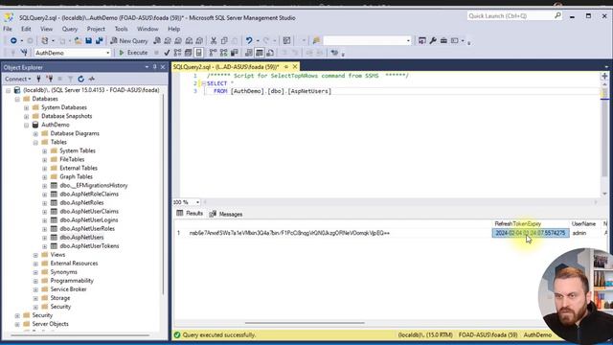Switch to Results to Text

click(x=249, y=53)
